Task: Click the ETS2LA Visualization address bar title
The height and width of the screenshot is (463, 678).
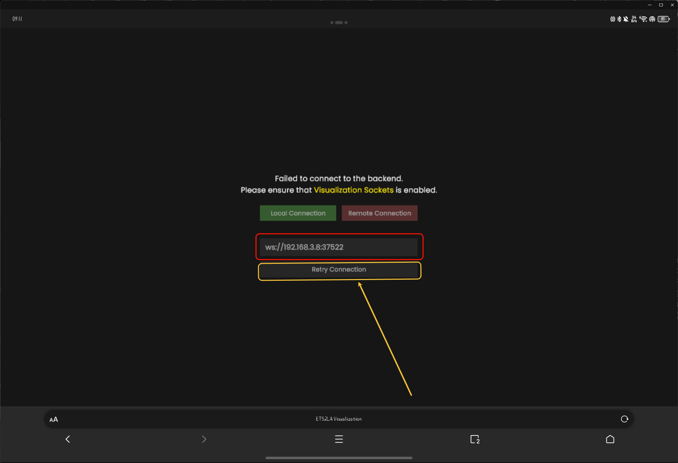Action: [338, 419]
